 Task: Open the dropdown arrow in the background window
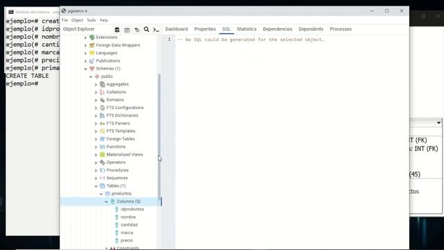438,123
